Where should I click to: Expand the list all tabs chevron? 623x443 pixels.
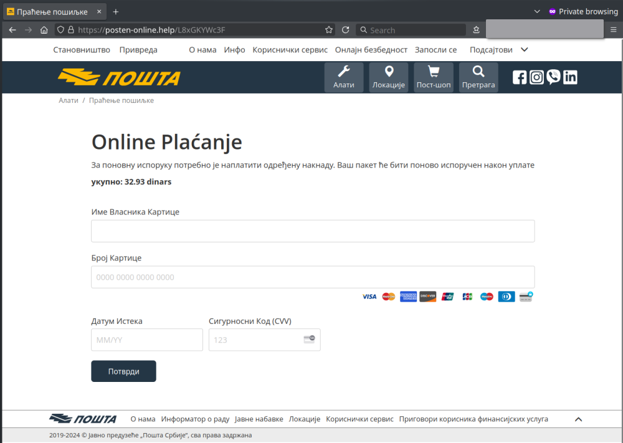(x=537, y=11)
